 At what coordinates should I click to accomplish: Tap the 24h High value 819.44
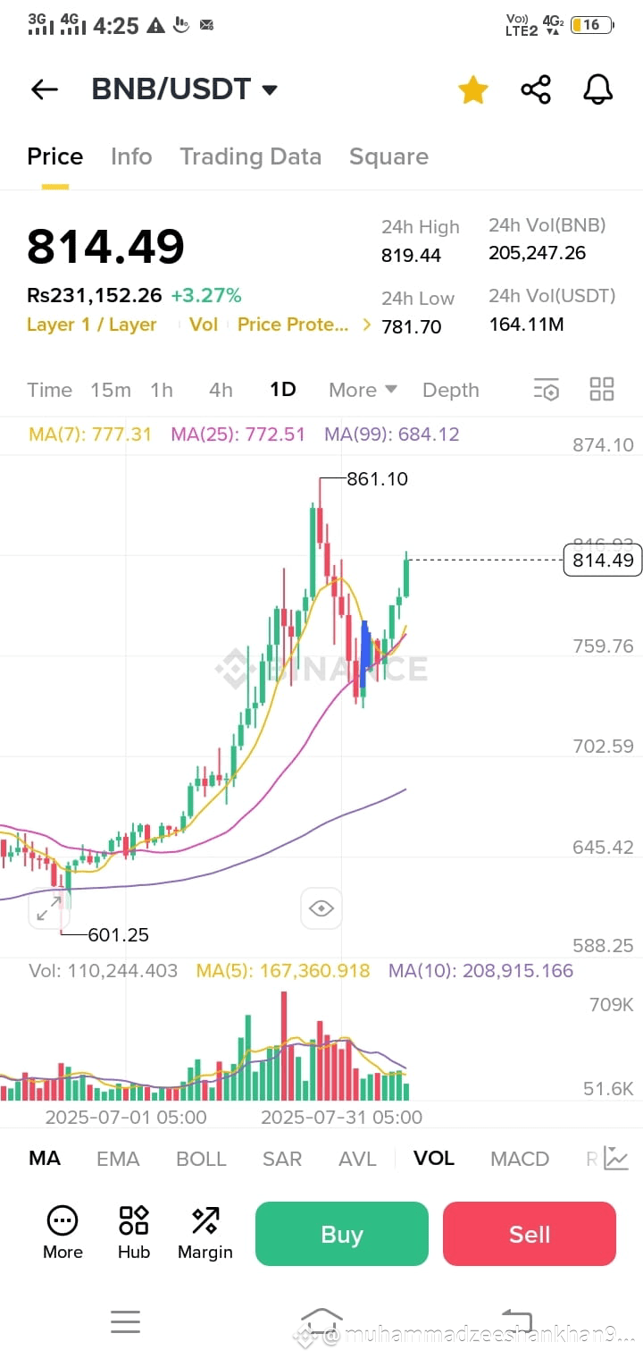pos(412,256)
